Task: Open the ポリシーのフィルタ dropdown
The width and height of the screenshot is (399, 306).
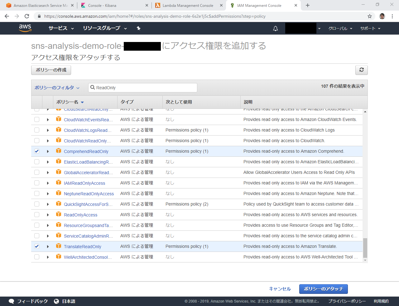Action: pyautogui.click(x=57, y=88)
